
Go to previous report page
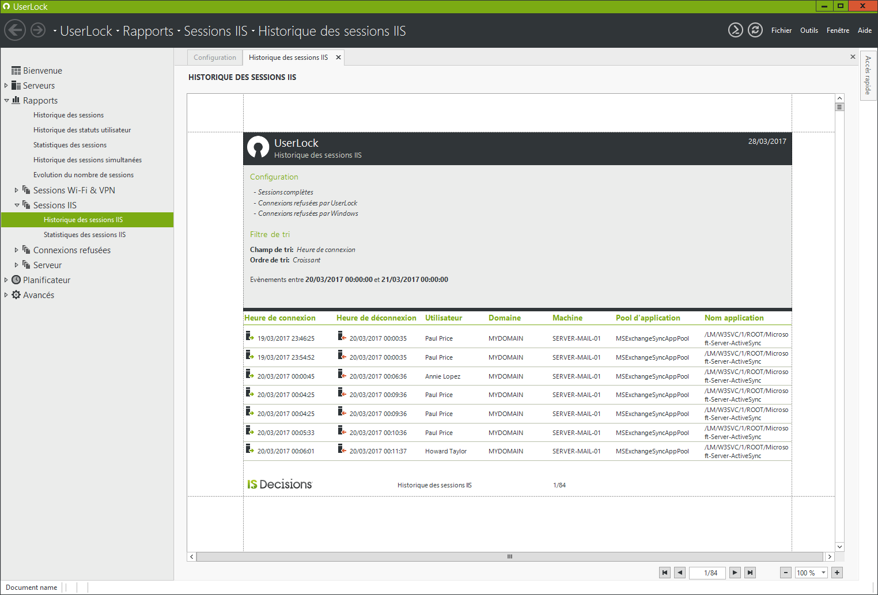point(680,573)
